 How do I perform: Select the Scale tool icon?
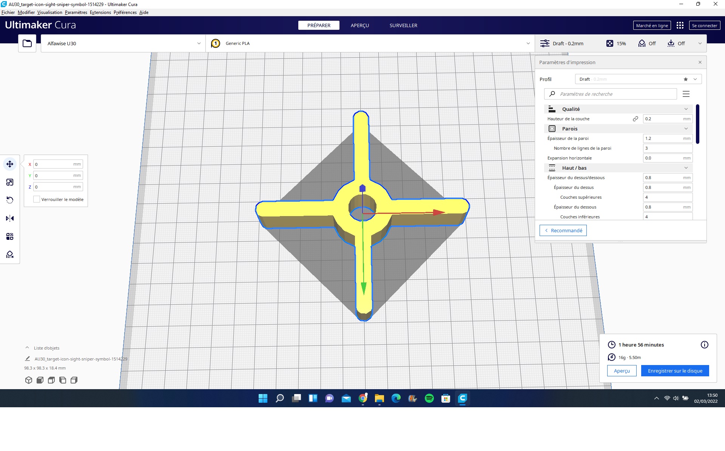(10, 182)
